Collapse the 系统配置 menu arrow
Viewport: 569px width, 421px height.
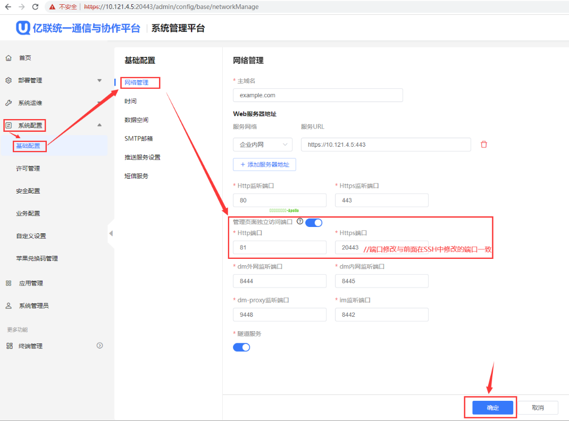tap(99, 125)
